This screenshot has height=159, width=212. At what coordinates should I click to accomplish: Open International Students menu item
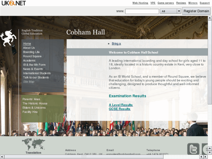tap(37, 73)
